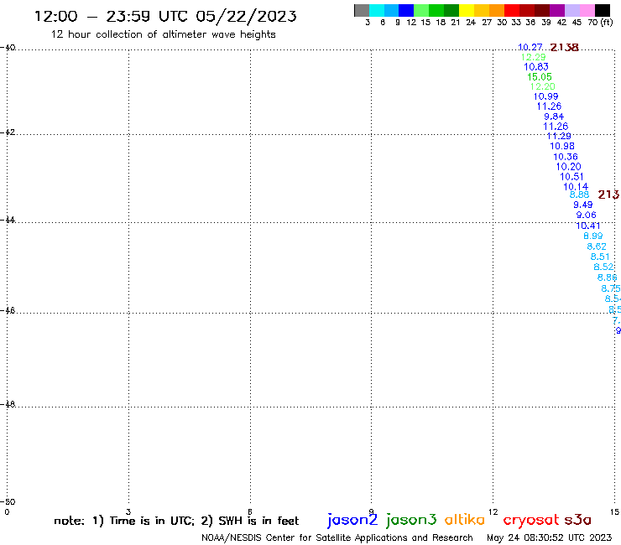
Task: Click the wave height value 8.51
Action: click(x=600, y=257)
